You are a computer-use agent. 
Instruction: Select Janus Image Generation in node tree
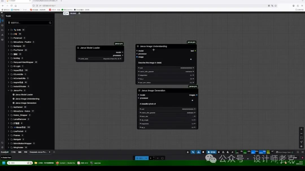coord(26,103)
